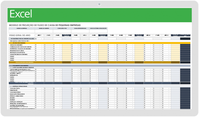Collapse the Pagamentos em Dinheiro section
The height and width of the screenshot is (117, 199).
pos(11,65)
